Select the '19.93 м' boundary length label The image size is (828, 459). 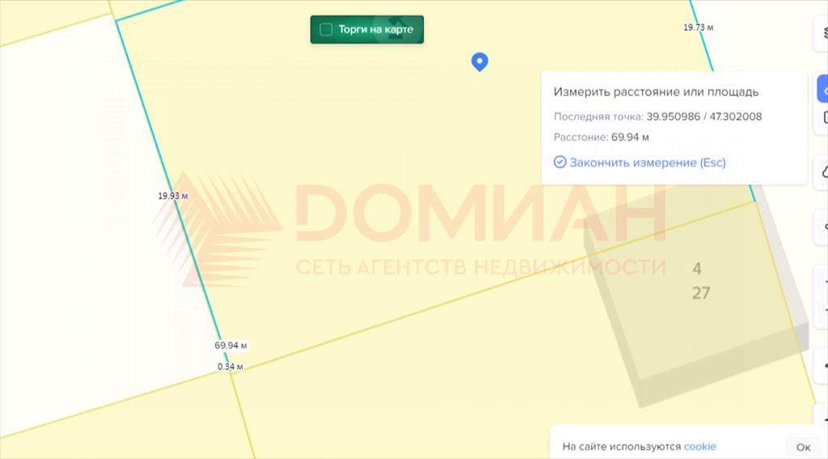pyautogui.click(x=173, y=196)
